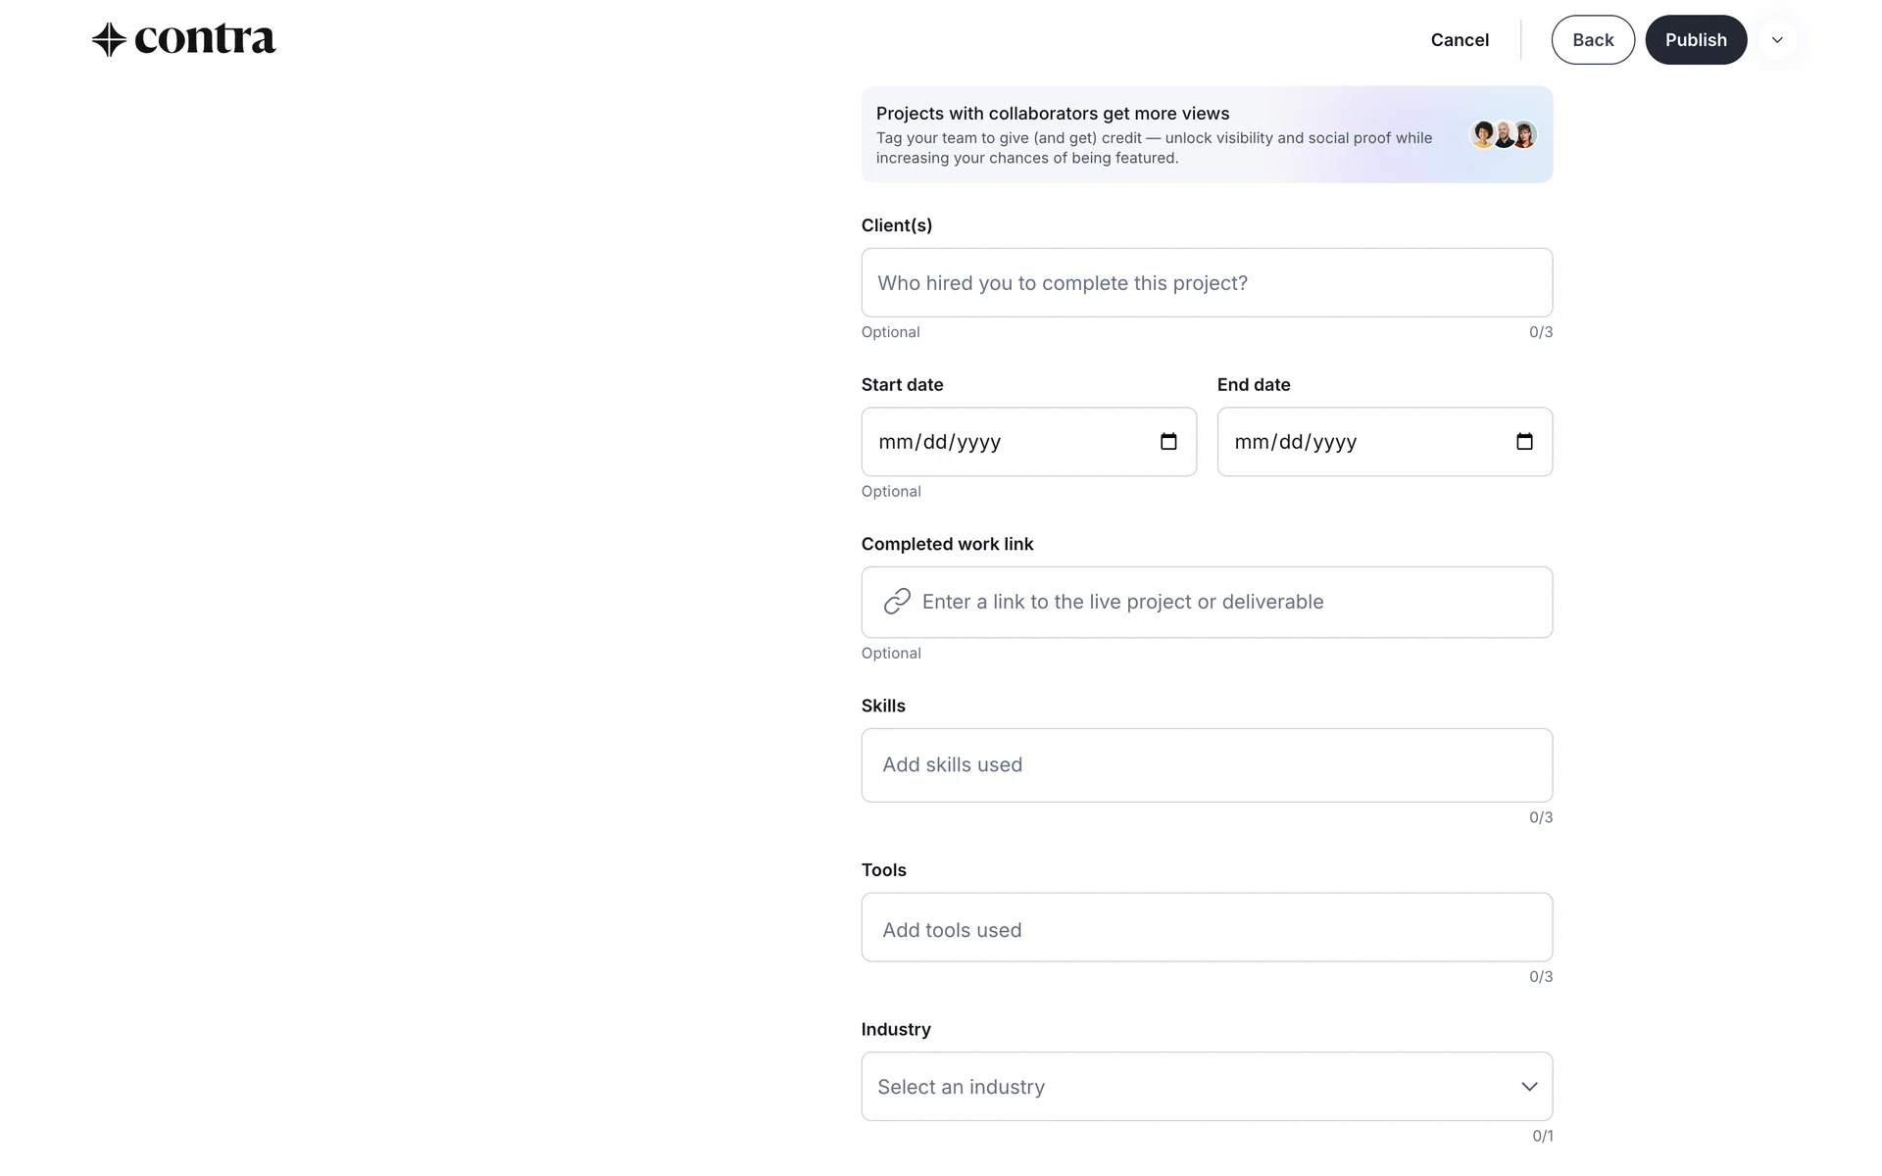Go Back to the previous step
The height and width of the screenshot is (1176, 1882).
(x=1593, y=40)
